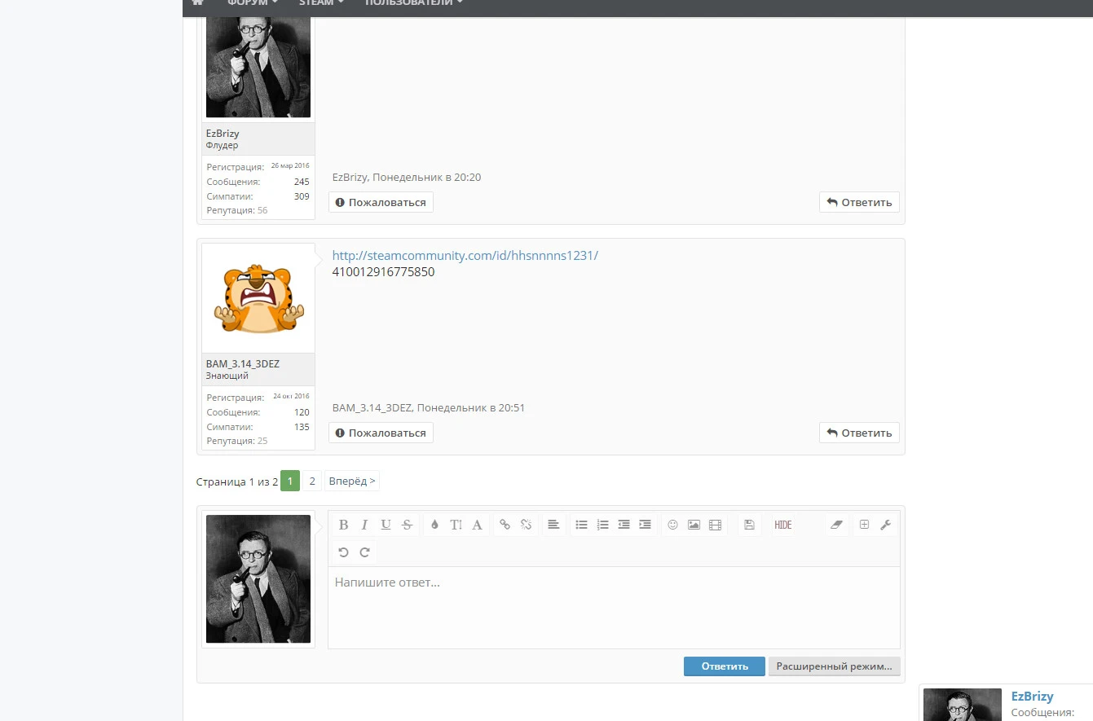Click the registration date 24 окт 2016
Viewport: 1093px width, 721px height.
291,396
